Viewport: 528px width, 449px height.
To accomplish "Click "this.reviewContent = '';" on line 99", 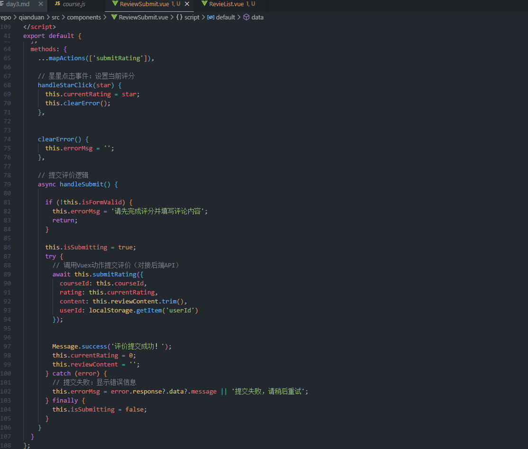I will pos(96,365).
